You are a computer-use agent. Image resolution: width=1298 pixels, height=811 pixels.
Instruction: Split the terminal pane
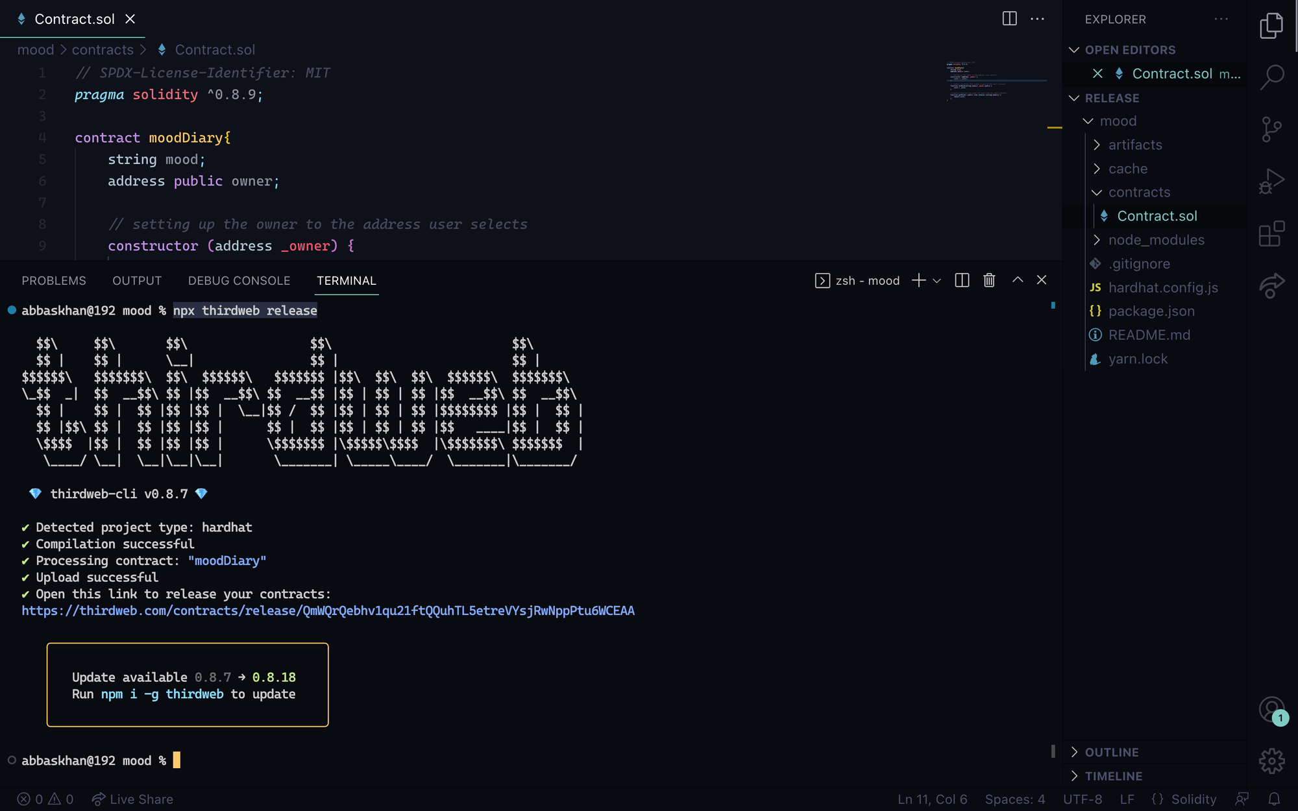point(962,280)
